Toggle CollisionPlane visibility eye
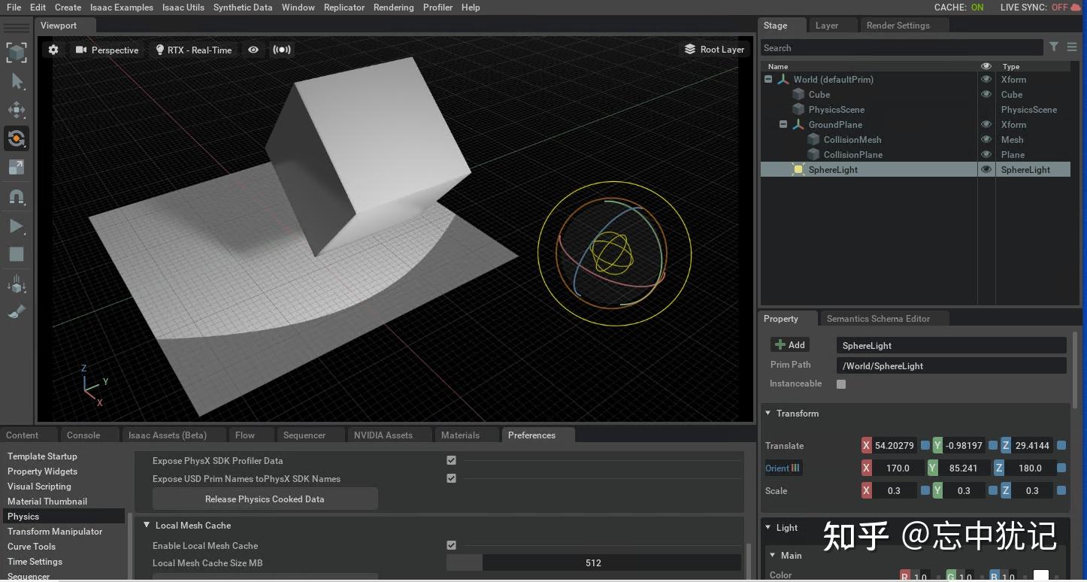 (986, 154)
